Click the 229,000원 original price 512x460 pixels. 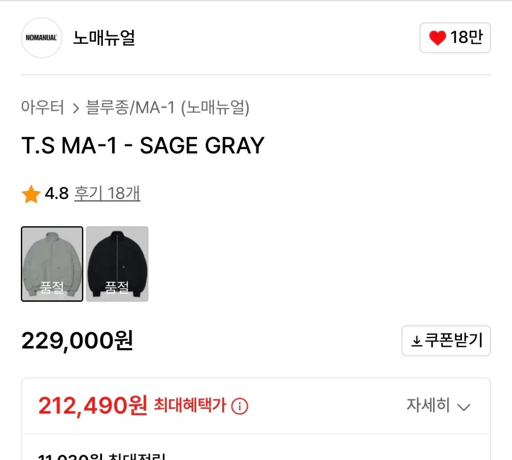77,341
